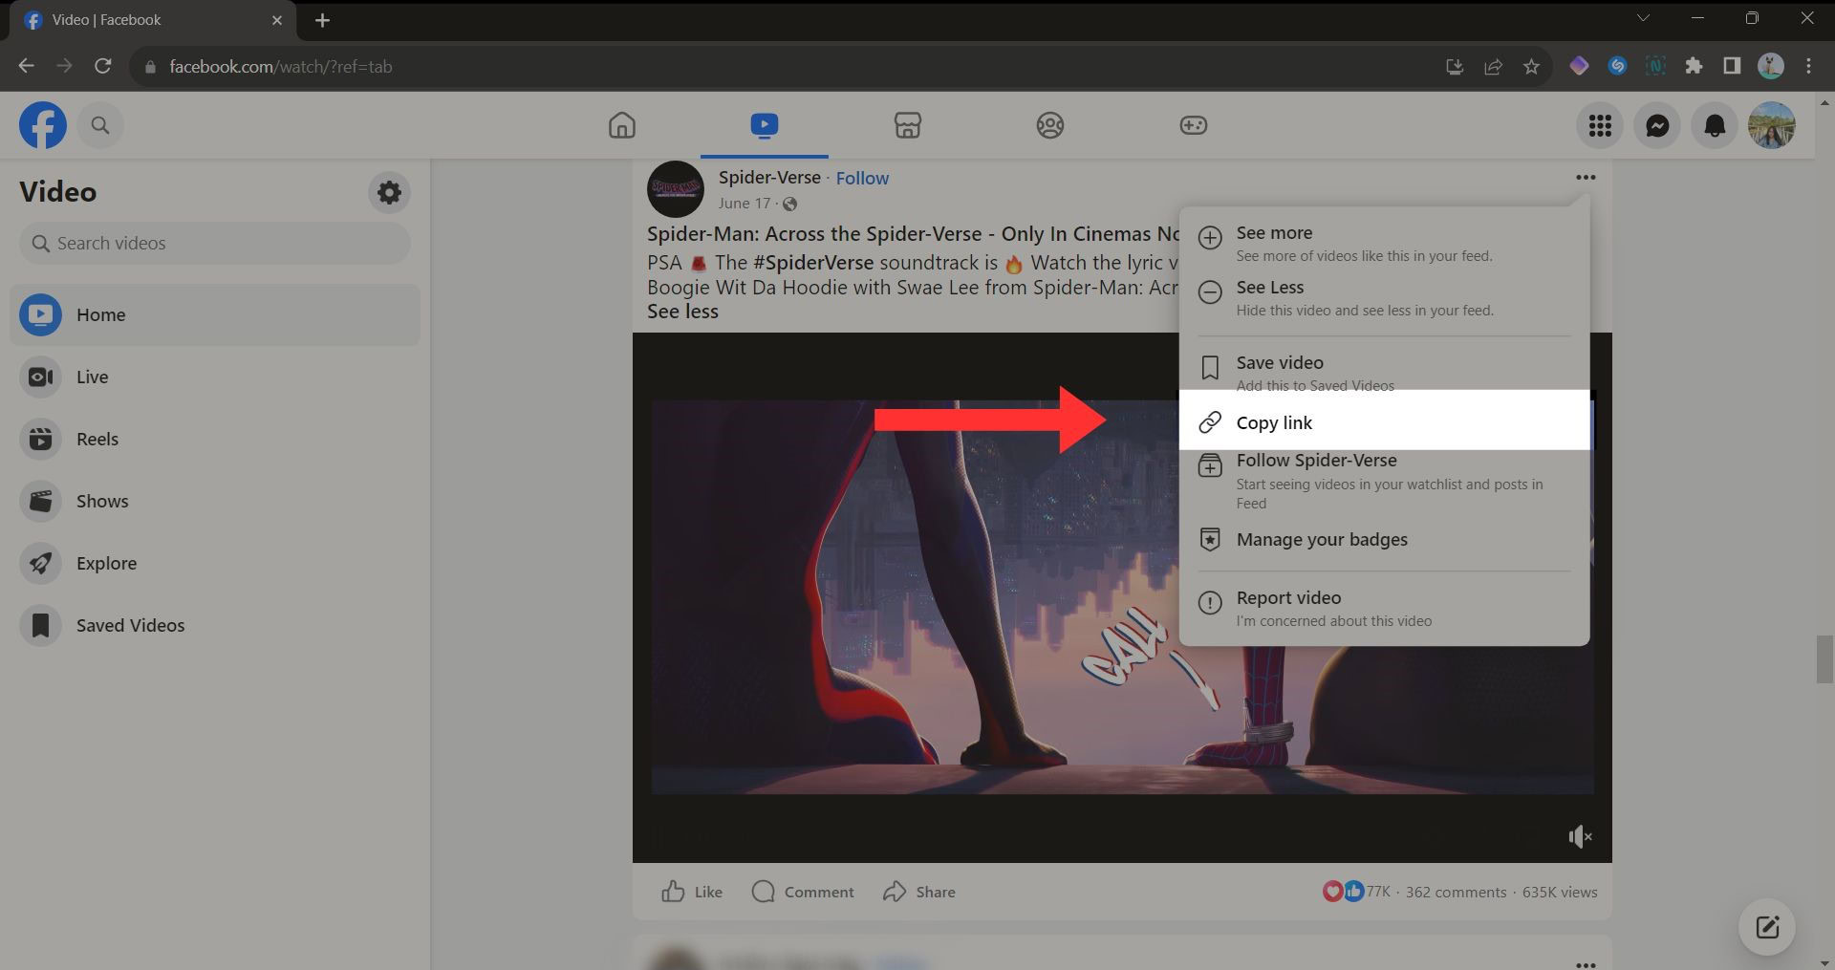Click the Search videos input field
Screen dimensions: 1835x970
click(x=215, y=244)
